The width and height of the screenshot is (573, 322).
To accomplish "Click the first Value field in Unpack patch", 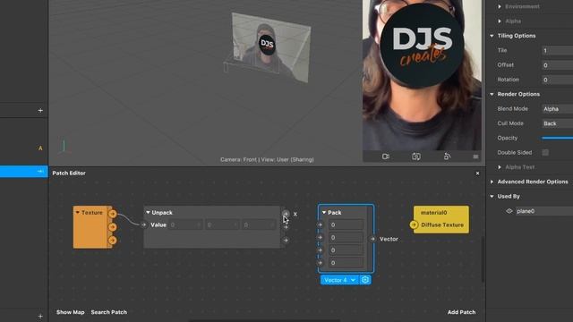I will click(185, 225).
